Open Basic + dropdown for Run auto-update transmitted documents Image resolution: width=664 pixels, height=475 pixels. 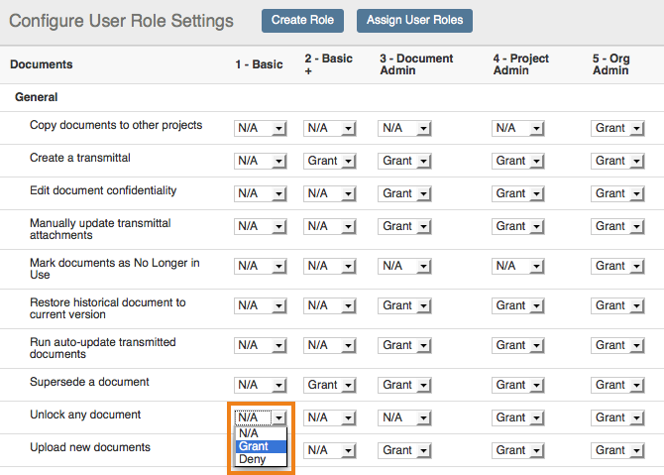[x=329, y=345]
